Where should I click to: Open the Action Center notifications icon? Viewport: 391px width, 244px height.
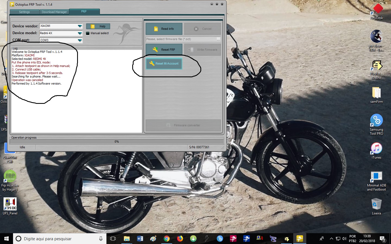(x=383, y=239)
